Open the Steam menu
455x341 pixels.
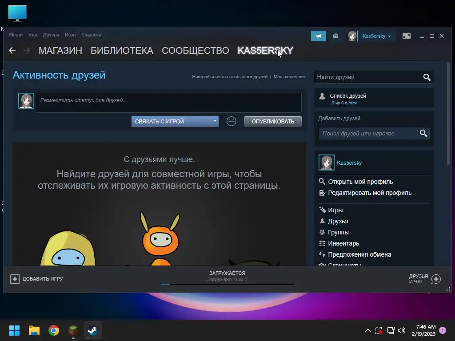tap(16, 35)
